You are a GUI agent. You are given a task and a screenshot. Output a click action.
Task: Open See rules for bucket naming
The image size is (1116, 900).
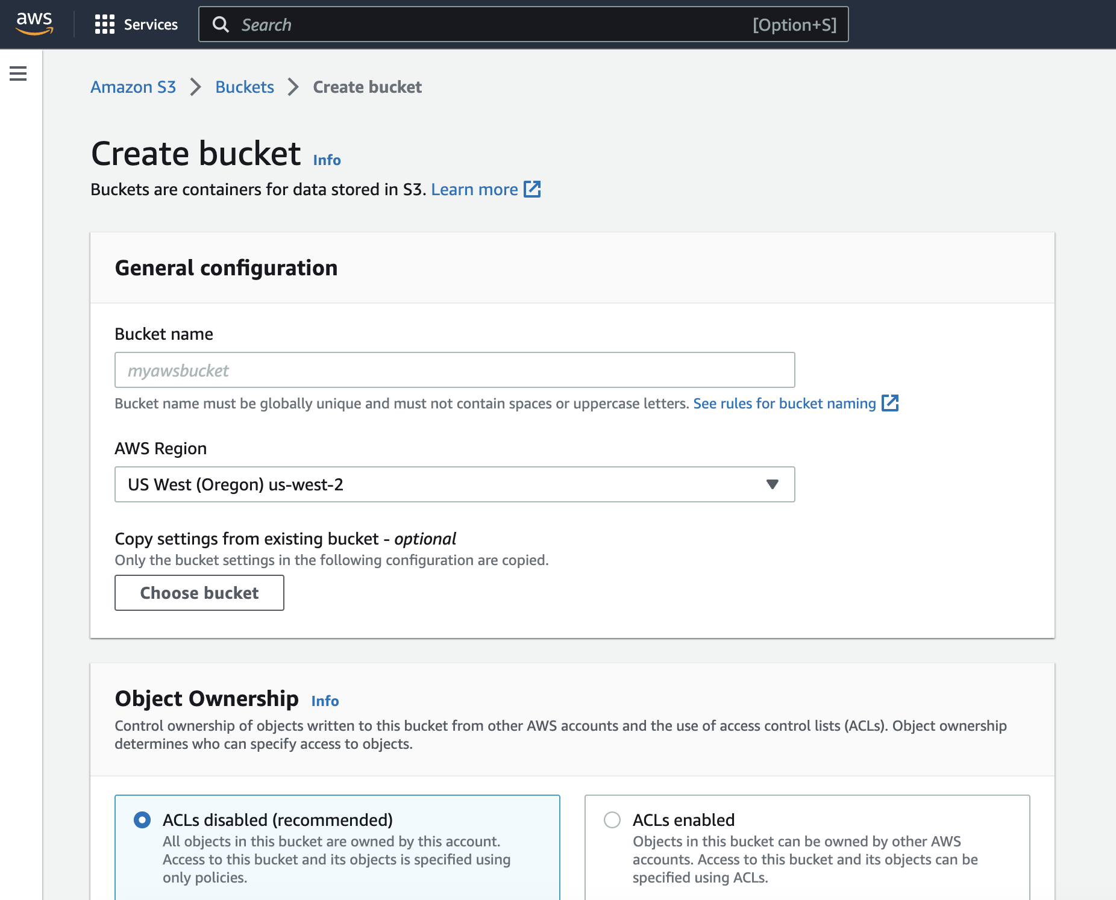coord(785,403)
